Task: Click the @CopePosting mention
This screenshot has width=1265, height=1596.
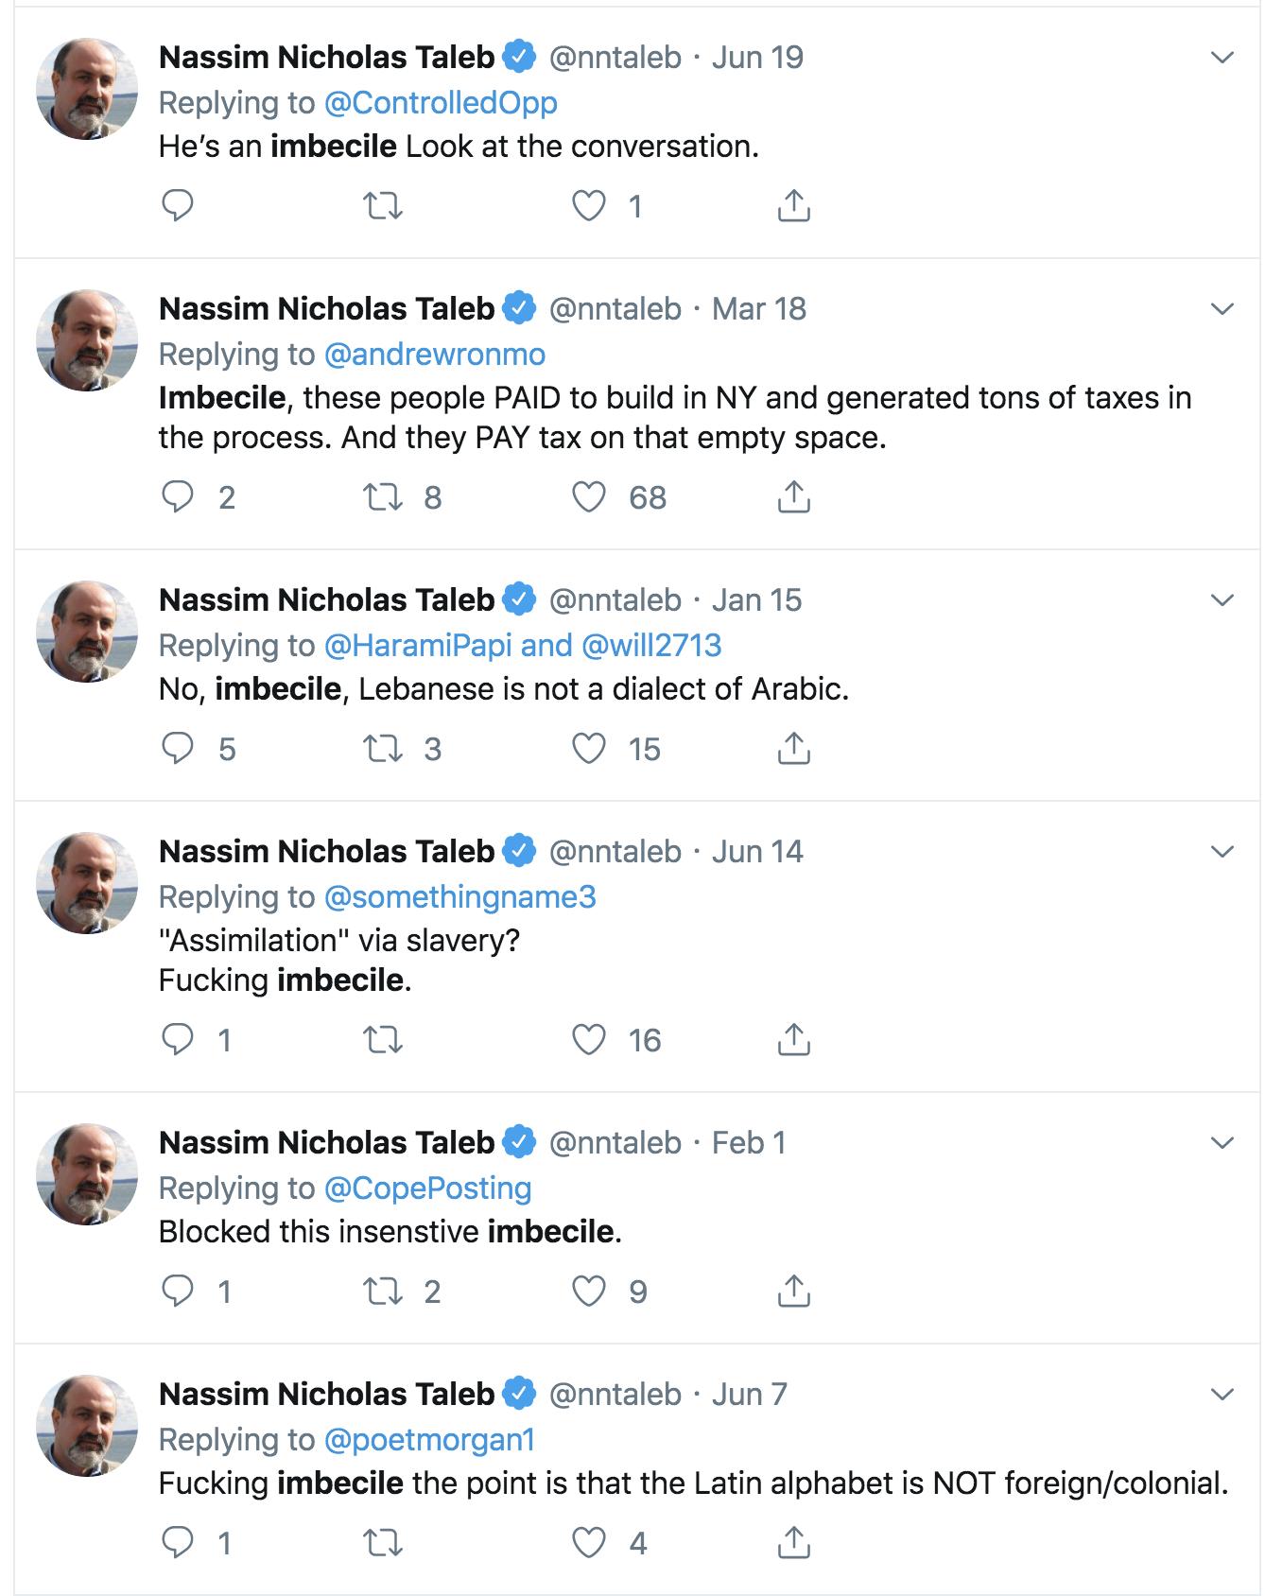Action: pos(427,1188)
